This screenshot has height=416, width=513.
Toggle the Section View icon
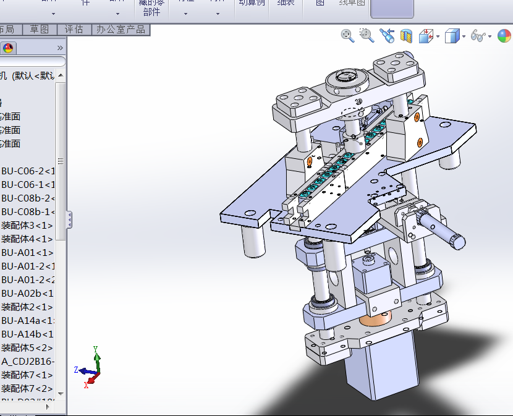pos(406,36)
